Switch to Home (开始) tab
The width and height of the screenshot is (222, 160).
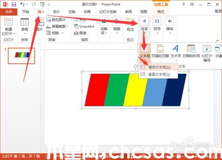(26, 11)
